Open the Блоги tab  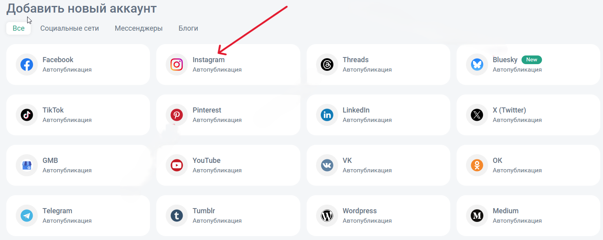188,28
